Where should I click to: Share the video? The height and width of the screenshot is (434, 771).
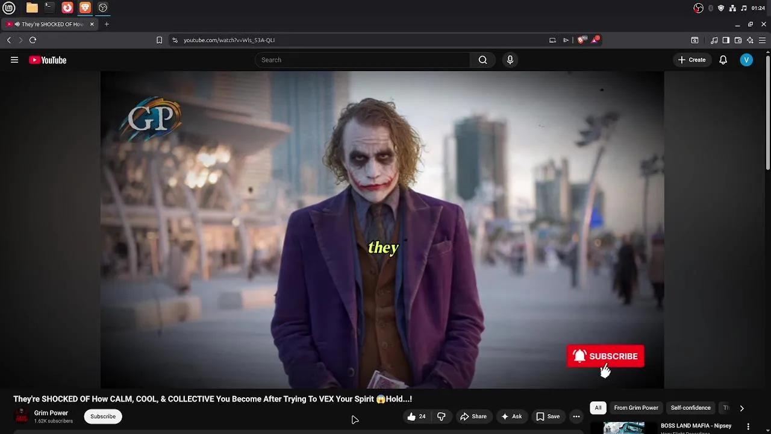click(473, 417)
